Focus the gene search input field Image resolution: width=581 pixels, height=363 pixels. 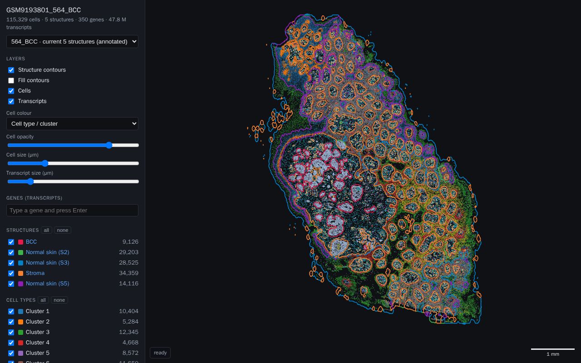click(x=72, y=210)
